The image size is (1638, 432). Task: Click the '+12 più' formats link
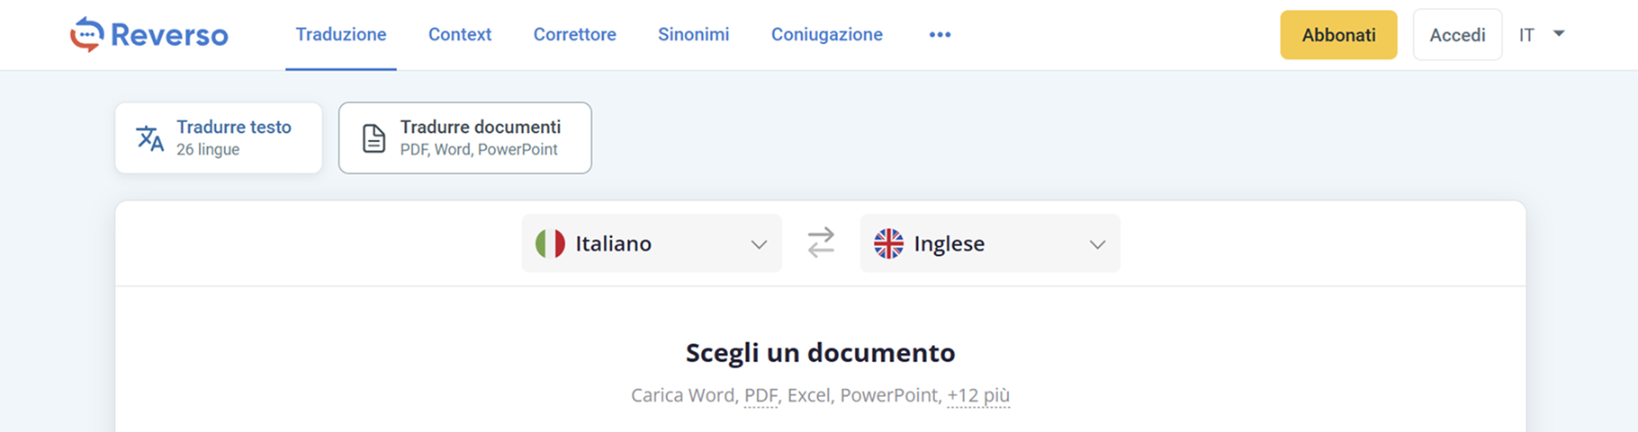(x=978, y=395)
